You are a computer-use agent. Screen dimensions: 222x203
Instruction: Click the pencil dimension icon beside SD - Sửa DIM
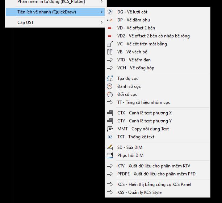(x=110, y=147)
